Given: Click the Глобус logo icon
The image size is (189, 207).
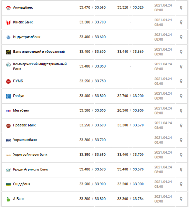Looking at the screenshot, I should [8, 96].
